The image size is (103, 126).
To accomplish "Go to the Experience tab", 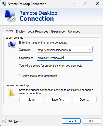I will pos(58,31).
